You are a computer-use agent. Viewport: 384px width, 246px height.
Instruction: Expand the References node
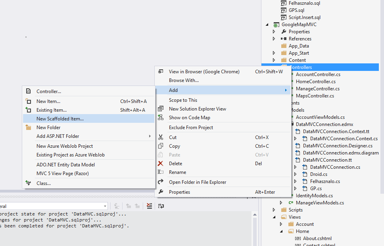point(274,39)
